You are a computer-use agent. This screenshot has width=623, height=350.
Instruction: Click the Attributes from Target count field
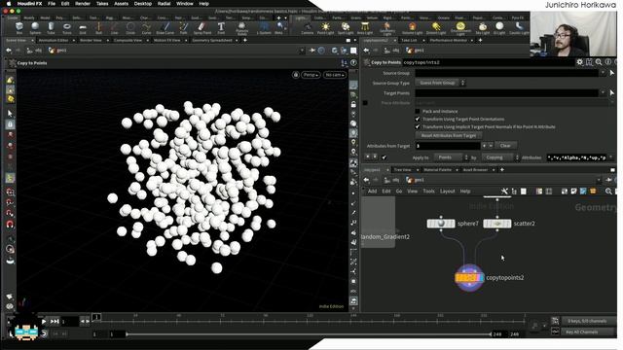click(x=448, y=146)
